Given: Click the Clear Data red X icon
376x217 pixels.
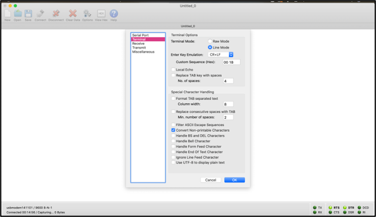Looking at the screenshot, I should [72, 13].
